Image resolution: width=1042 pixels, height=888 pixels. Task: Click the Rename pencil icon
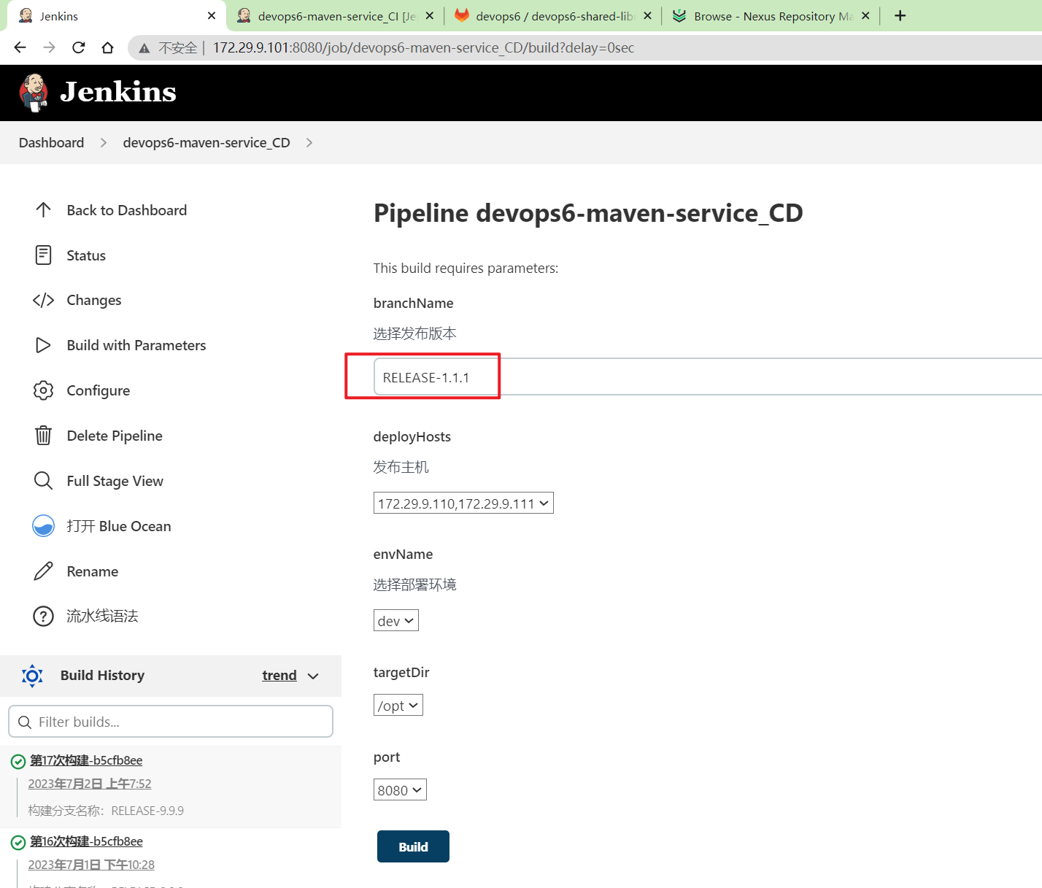click(43, 571)
